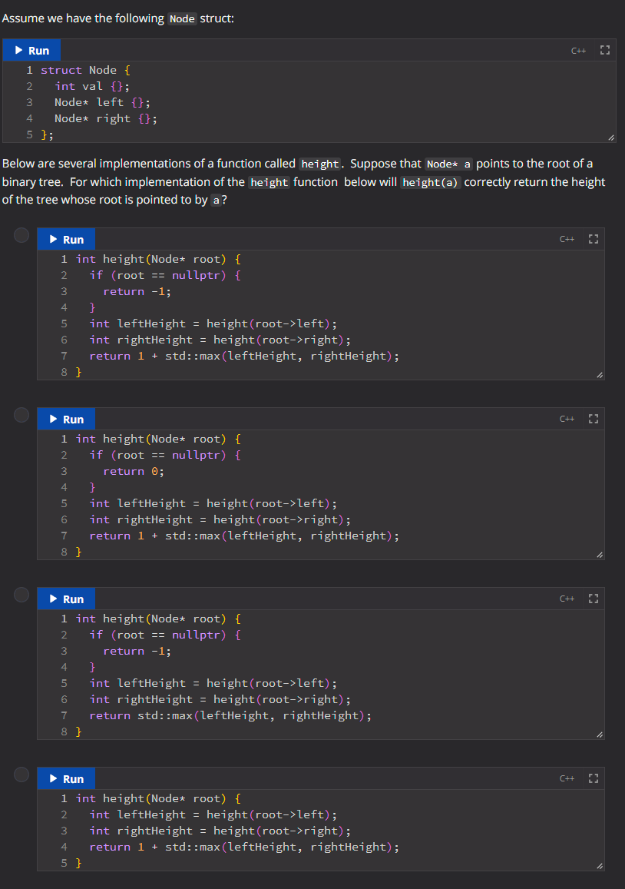The height and width of the screenshot is (889, 625).
Task: Grab resize handle of second answer editor
Action: [x=600, y=555]
